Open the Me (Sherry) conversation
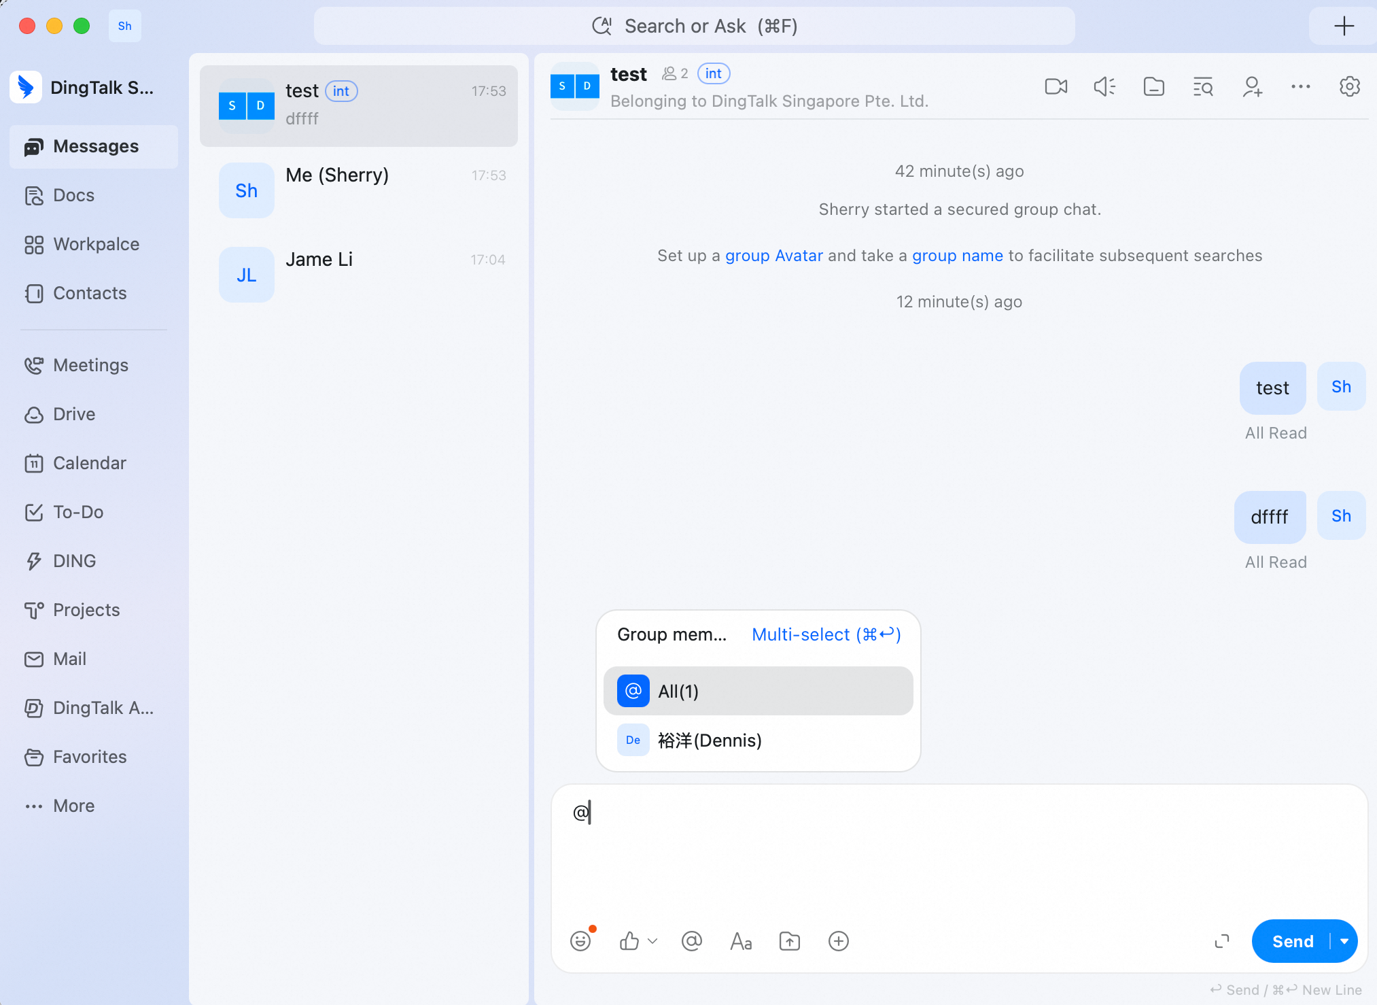 pos(359,190)
